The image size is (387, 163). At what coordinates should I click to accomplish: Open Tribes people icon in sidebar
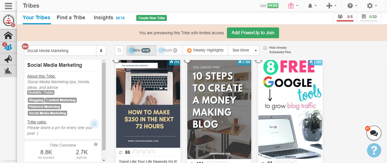click(8, 47)
